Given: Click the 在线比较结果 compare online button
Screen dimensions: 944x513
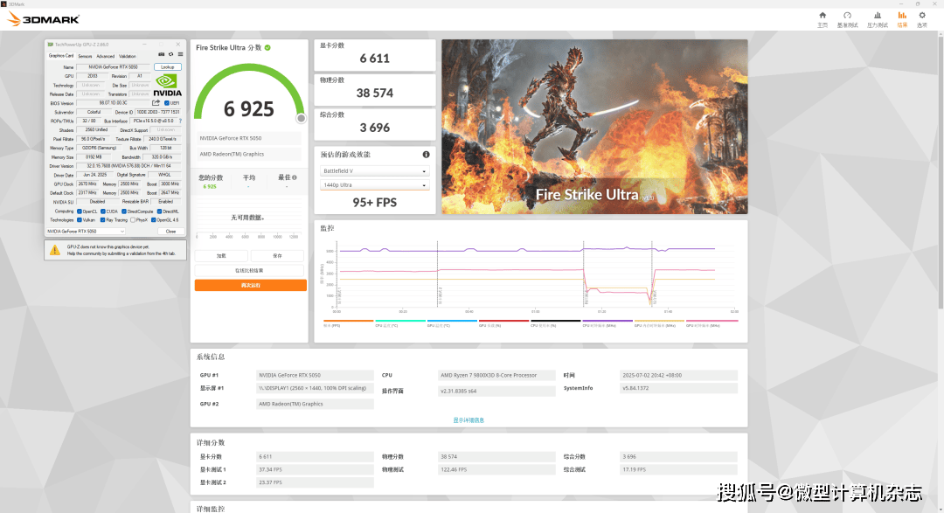Looking at the screenshot, I should coord(249,270).
